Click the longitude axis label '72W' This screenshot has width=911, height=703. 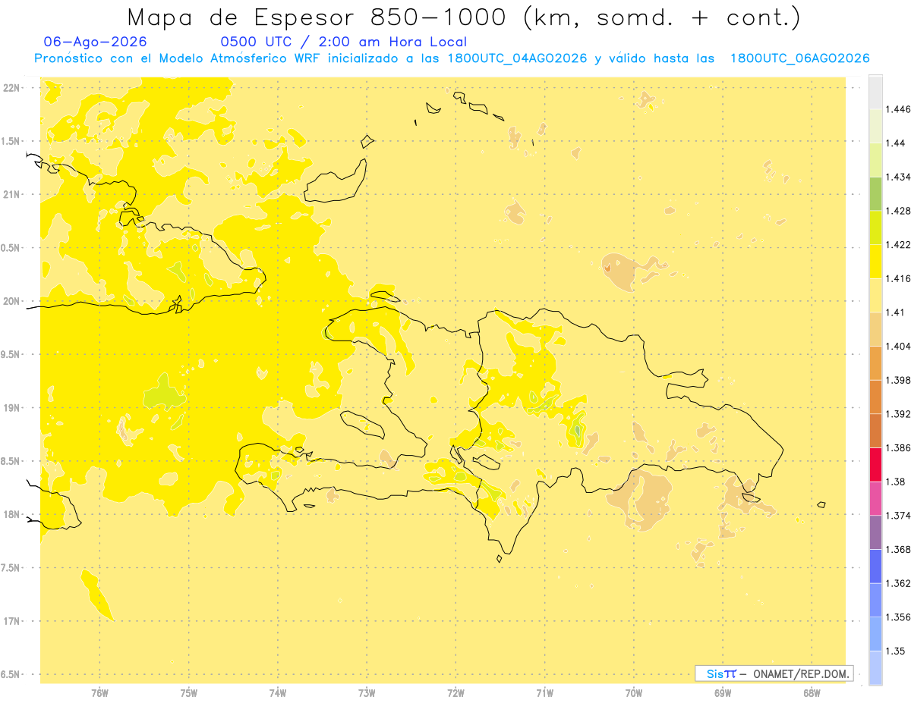456,693
